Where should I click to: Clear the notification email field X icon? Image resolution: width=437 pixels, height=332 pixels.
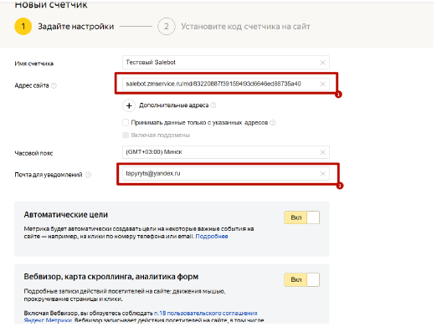coord(322,174)
